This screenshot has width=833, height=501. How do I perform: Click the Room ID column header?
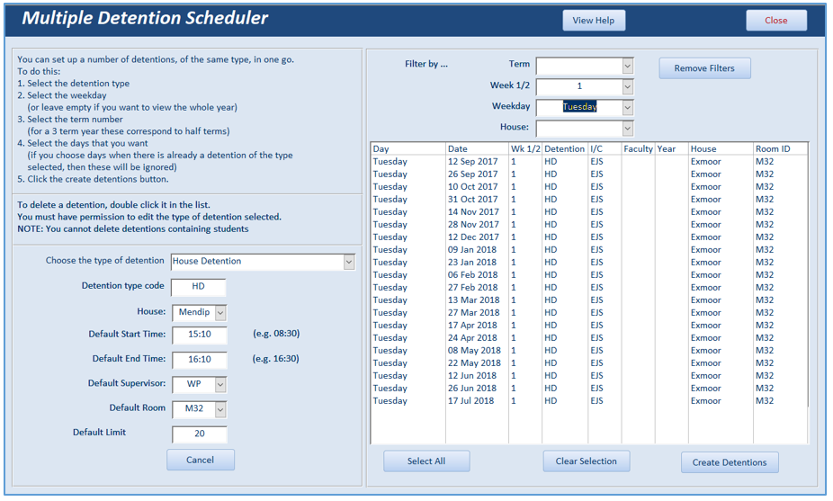click(781, 149)
